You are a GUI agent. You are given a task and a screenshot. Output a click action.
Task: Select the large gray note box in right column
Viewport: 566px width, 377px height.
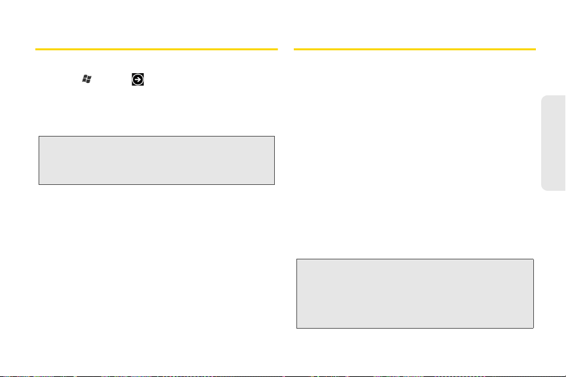[415, 293]
